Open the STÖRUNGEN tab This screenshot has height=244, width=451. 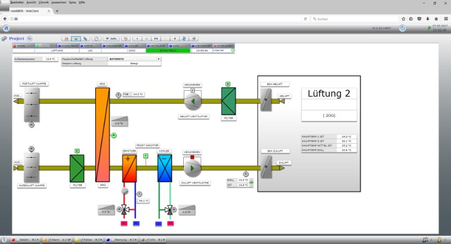[x=224, y=45]
